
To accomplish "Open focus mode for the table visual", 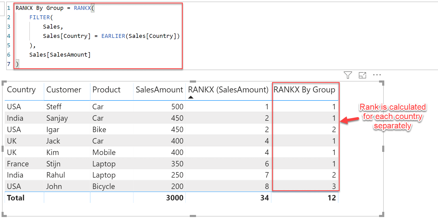I will pos(362,75).
